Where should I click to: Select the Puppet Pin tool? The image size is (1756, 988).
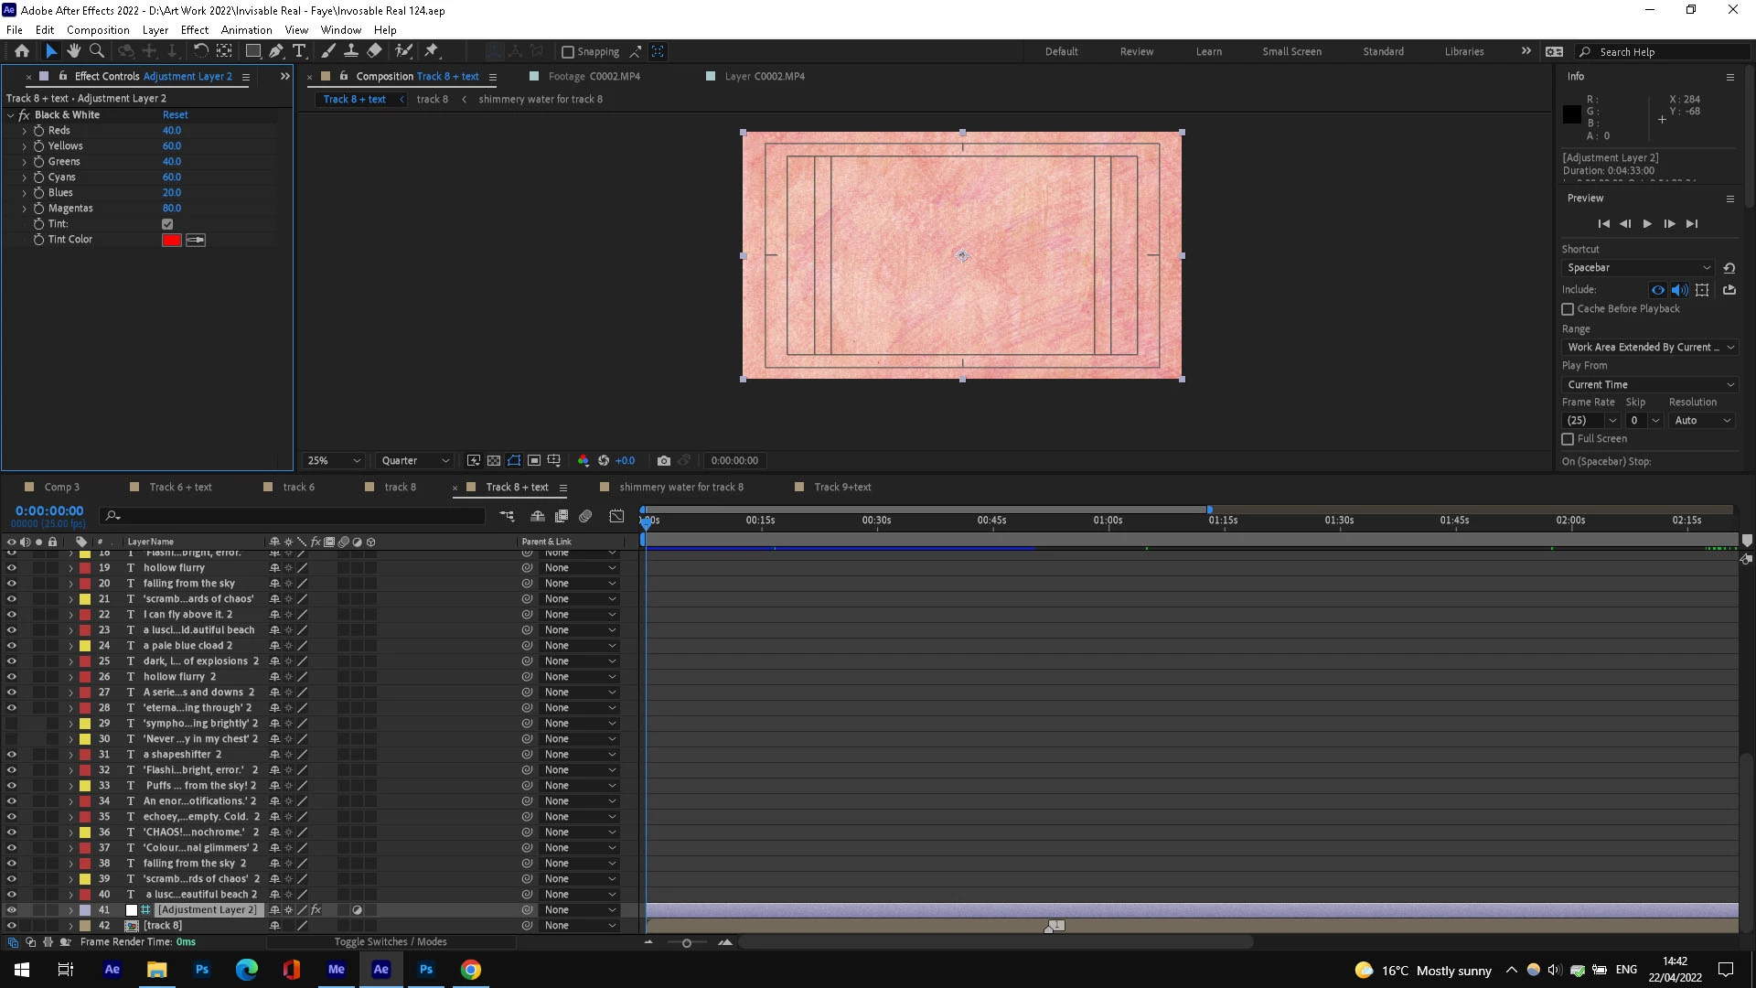432,51
